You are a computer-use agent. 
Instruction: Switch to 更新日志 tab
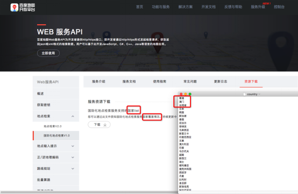[221, 82]
